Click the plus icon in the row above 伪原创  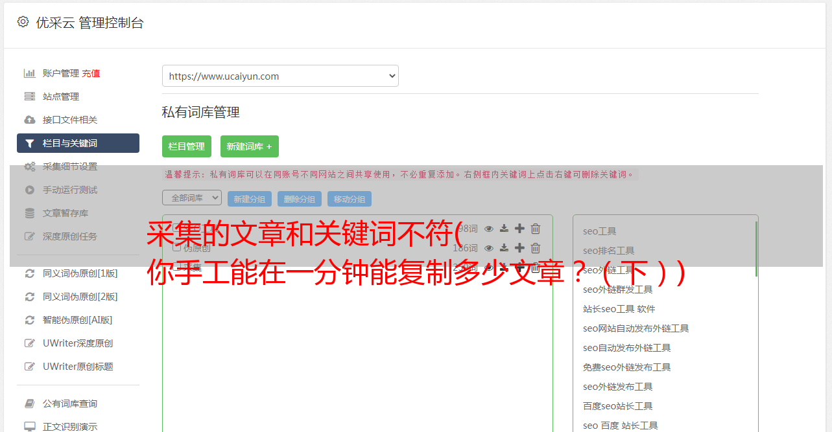point(519,229)
